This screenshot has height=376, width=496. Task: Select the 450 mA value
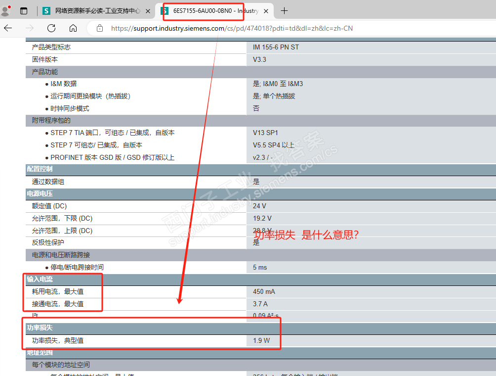[264, 292]
